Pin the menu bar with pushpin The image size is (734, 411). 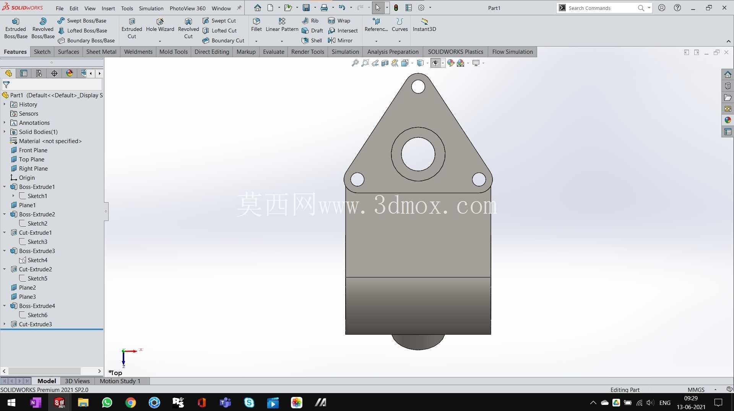(x=239, y=8)
